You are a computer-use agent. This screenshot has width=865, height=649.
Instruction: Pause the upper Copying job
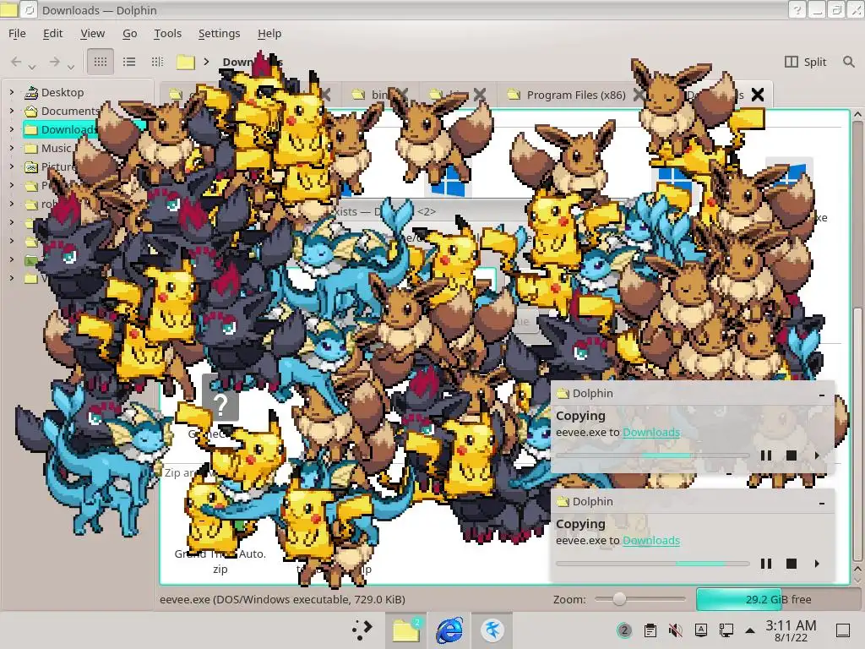coord(765,455)
